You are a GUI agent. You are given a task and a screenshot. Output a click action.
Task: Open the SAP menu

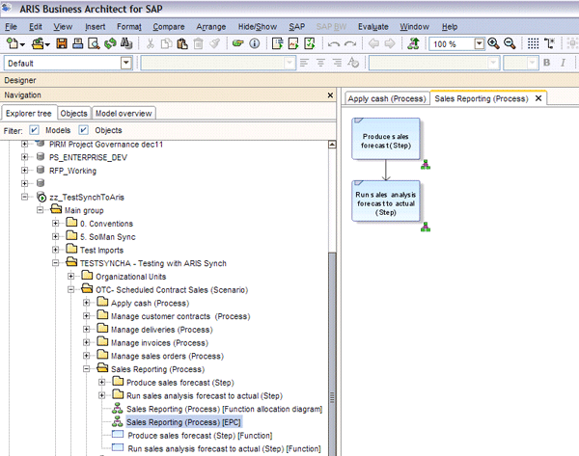[x=296, y=27]
